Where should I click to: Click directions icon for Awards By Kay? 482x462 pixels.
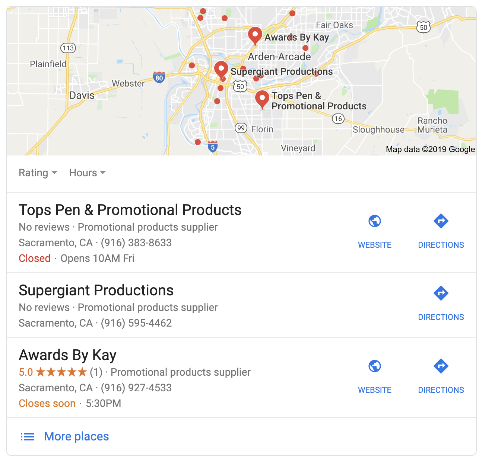[441, 366]
